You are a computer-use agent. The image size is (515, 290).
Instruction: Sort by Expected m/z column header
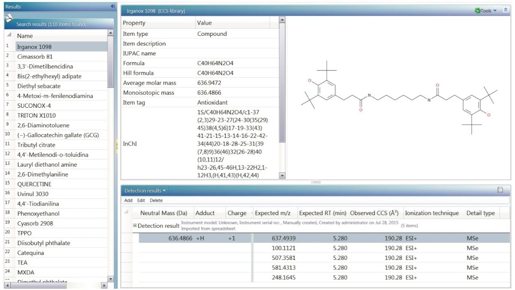[x=274, y=213]
